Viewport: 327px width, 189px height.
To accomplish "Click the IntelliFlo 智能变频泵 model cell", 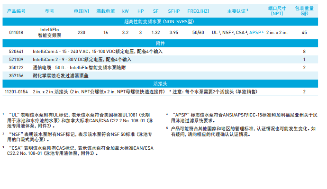I will (x=49, y=33).
